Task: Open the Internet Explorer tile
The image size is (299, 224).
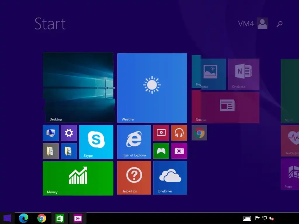Action: [134, 142]
